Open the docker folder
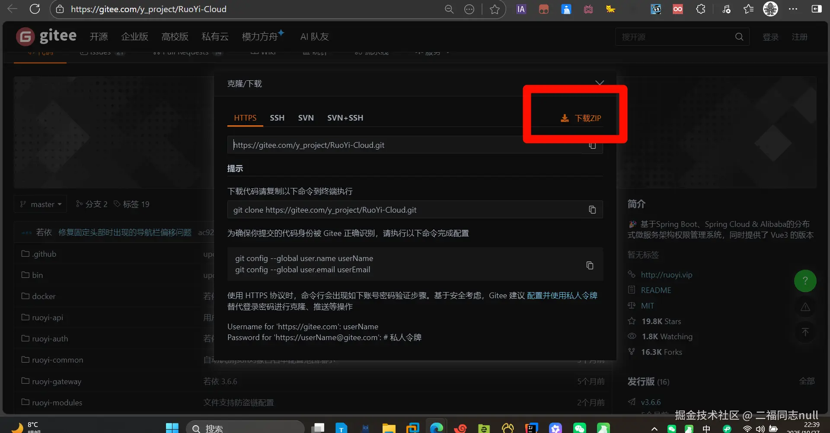 pyautogui.click(x=44, y=296)
